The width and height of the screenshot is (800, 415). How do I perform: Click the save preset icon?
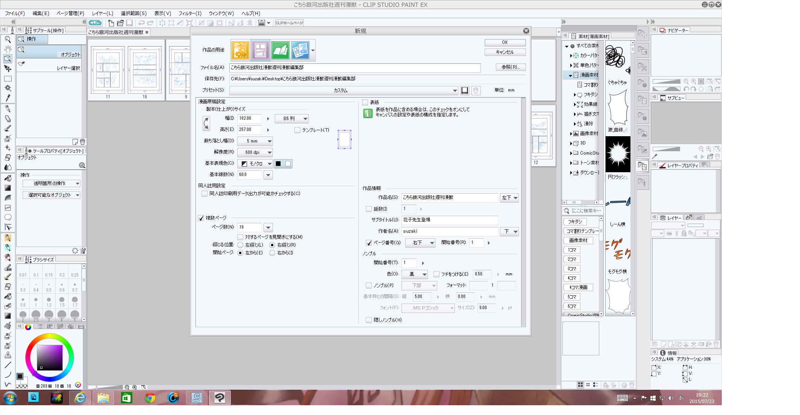point(465,90)
